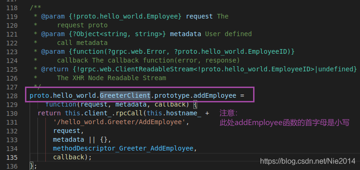The image size is (360, 170).
Task: Click the closing brace on line 136
Action: point(31,166)
